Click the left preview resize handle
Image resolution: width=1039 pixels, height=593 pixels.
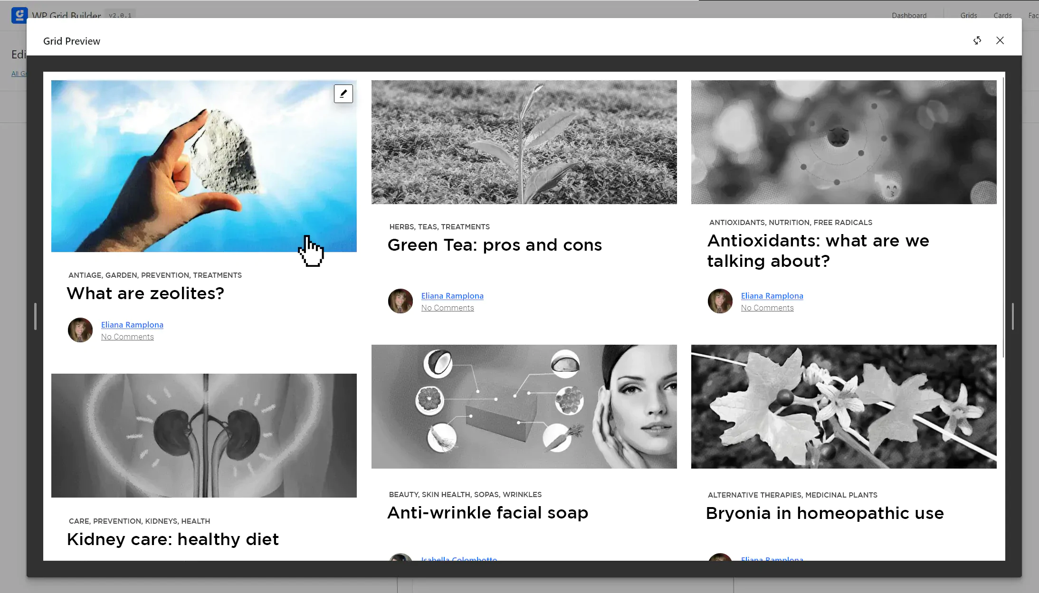(35, 317)
